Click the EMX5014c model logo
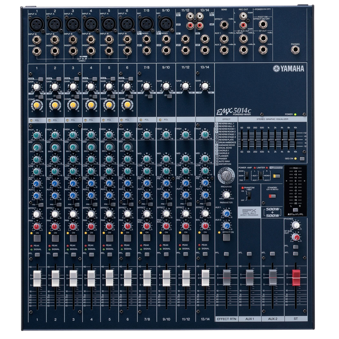The width and height of the screenshot is (339, 339). tap(234, 111)
